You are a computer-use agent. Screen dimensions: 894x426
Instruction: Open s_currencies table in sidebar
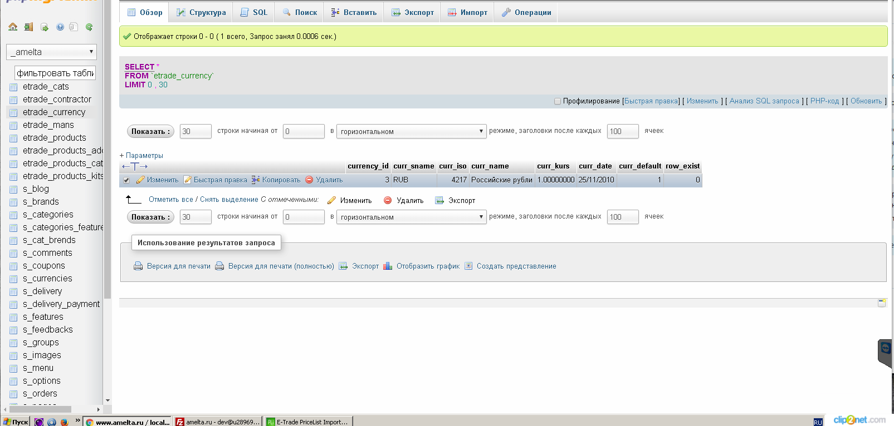[x=47, y=279]
